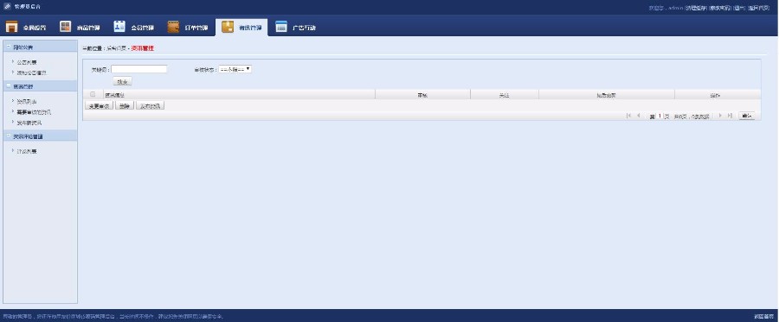
Task: Collapse the second sidebar section (资讯管理)
Action: pos(9,86)
